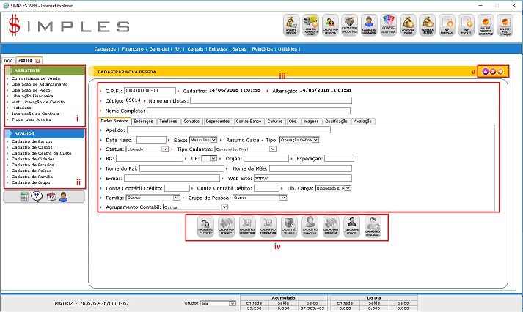
Task: Click the help question mark icon
Action: pos(37,196)
